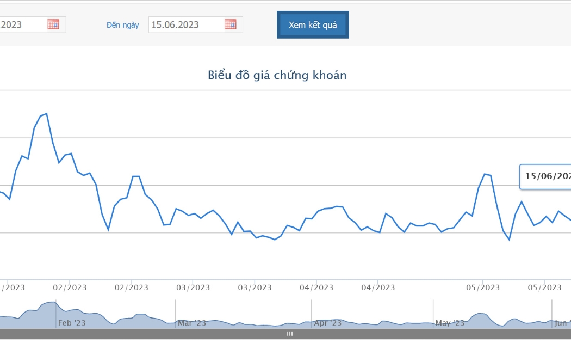
Task: Click the highest price peak on the chart line
Action: [x=46, y=114]
